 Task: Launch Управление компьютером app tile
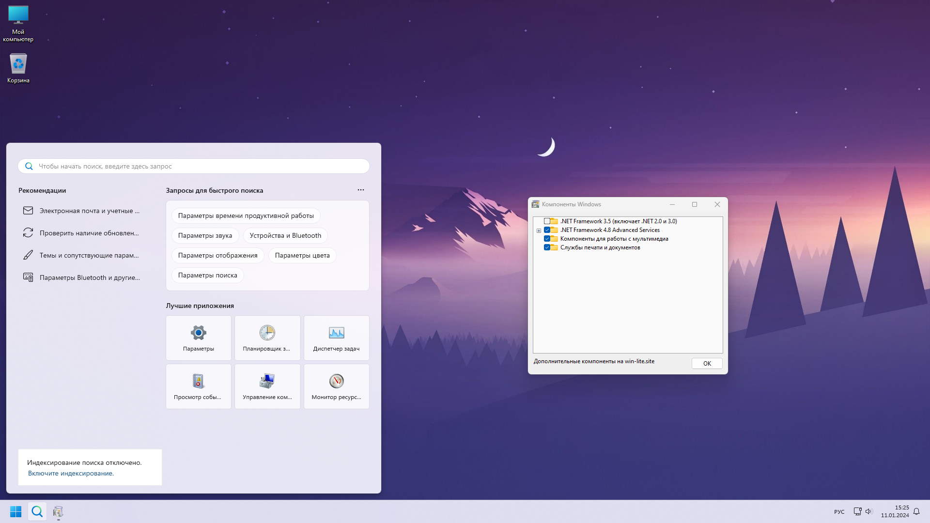(x=267, y=386)
